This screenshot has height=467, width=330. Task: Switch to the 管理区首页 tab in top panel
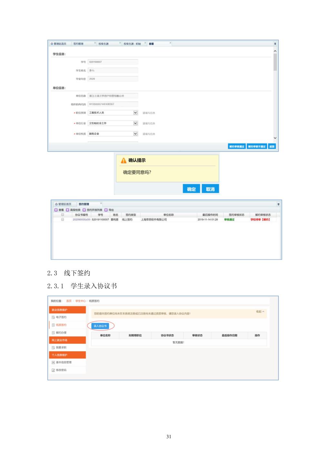pyautogui.click(x=59, y=44)
